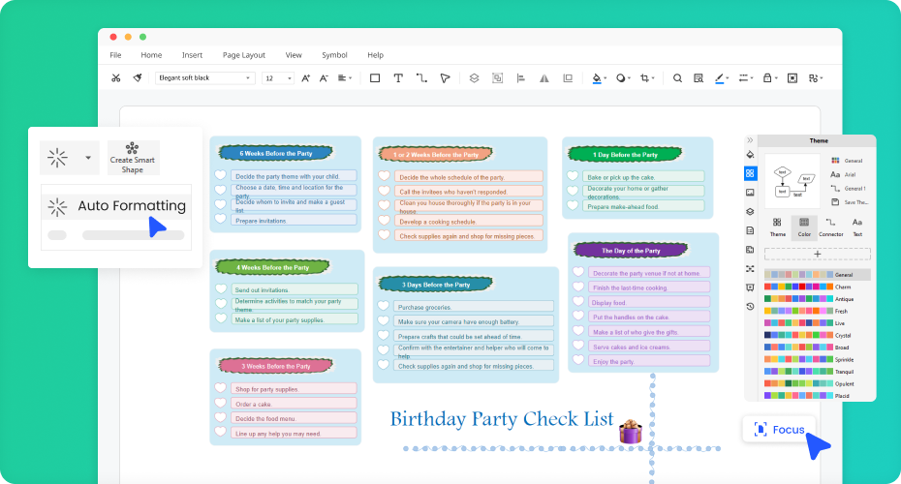Choose the Rectangle shape tool
Viewport: 901px width, 484px height.
click(x=375, y=78)
